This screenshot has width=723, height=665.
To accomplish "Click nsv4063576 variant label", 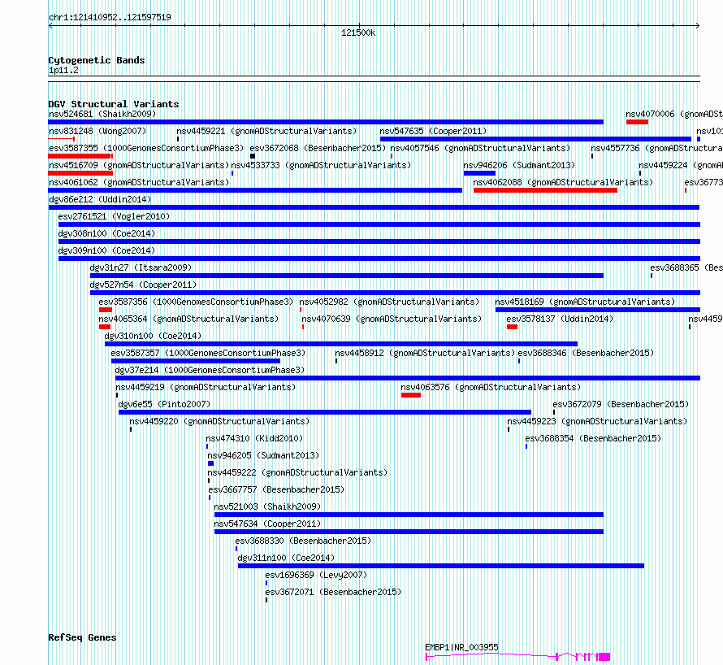I will (491, 387).
